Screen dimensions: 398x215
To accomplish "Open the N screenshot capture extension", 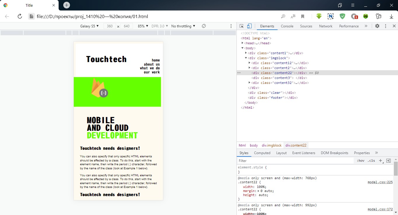I will coord(331,16).
